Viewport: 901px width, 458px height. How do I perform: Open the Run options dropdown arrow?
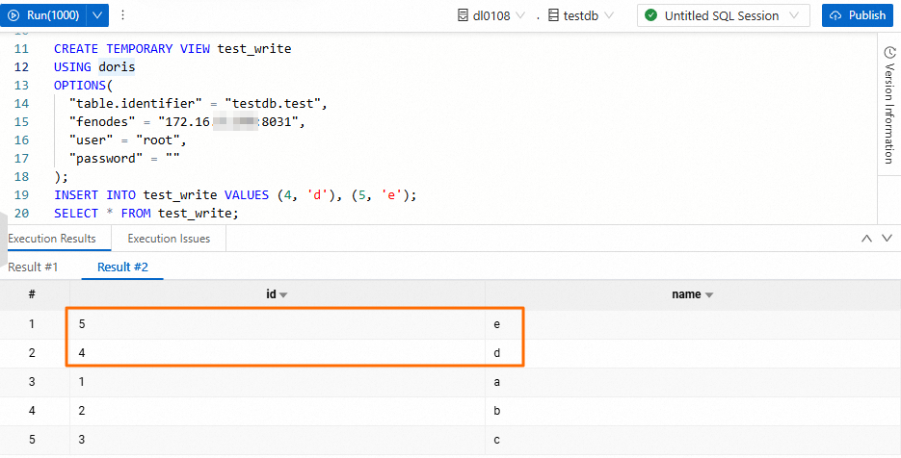click(x=97, y=15)
